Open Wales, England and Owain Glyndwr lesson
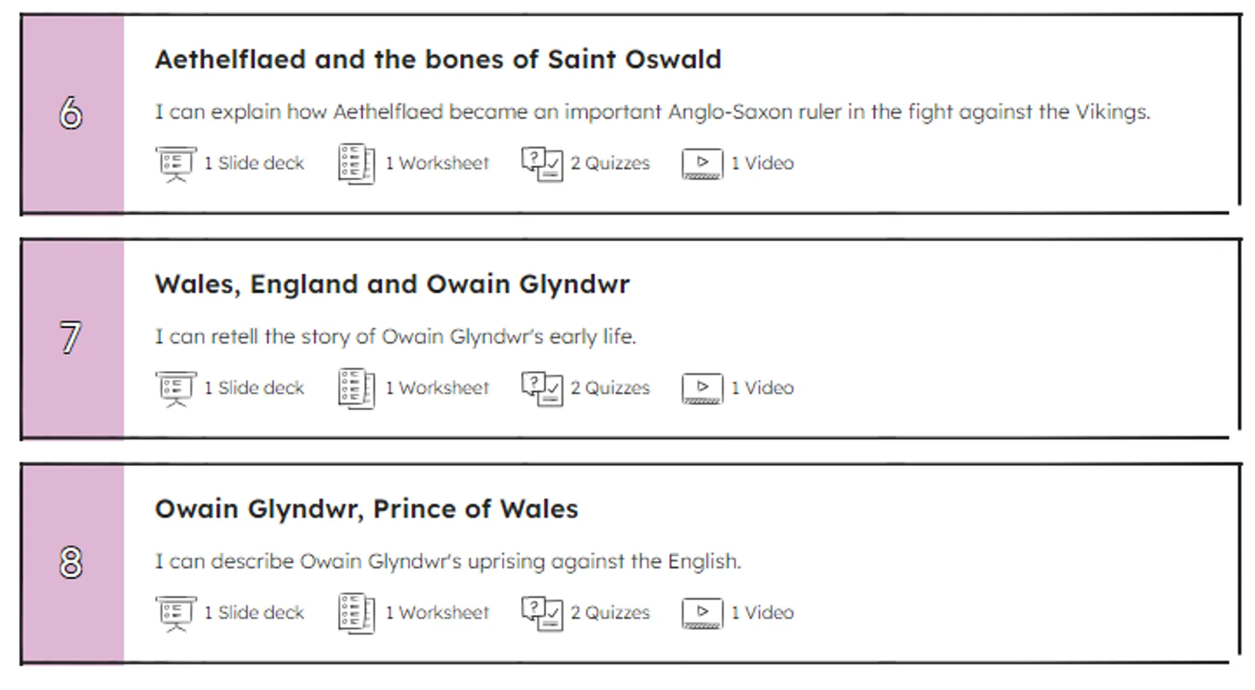1255x690 pixels. pyautogui.click(x=392, y=284)
